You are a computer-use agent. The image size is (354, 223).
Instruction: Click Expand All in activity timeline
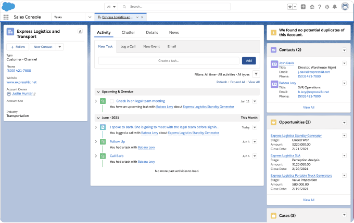pyautogui.click(x=238, y=82)
